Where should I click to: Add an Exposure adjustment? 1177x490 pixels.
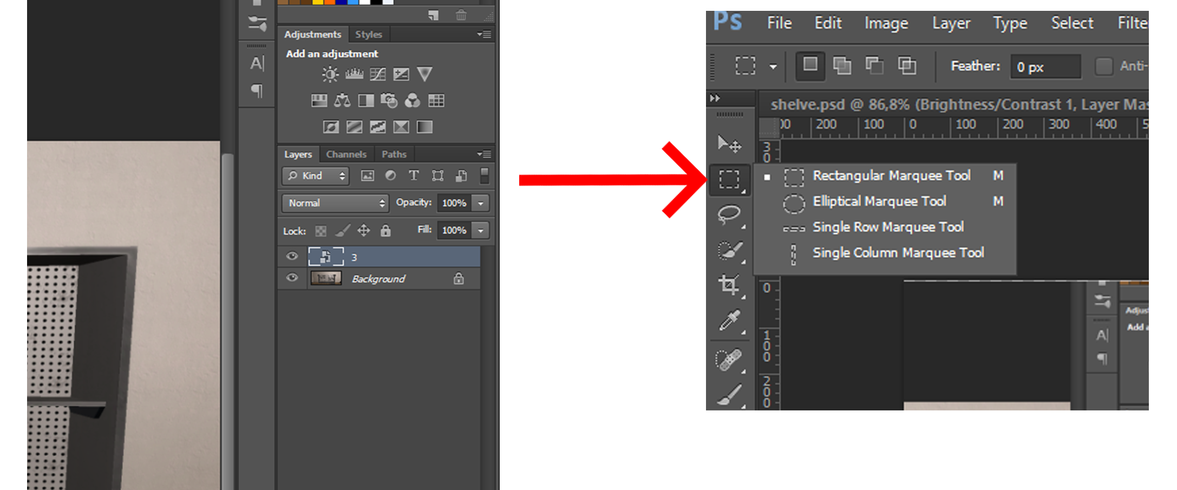(x=401, y=74)
